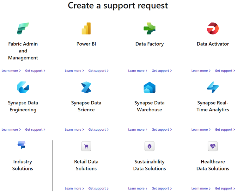Image resolution: width=237 pixels, height=192 pixels.
Task: Click the Sustainability Data Solutions title
Action: 149,165
